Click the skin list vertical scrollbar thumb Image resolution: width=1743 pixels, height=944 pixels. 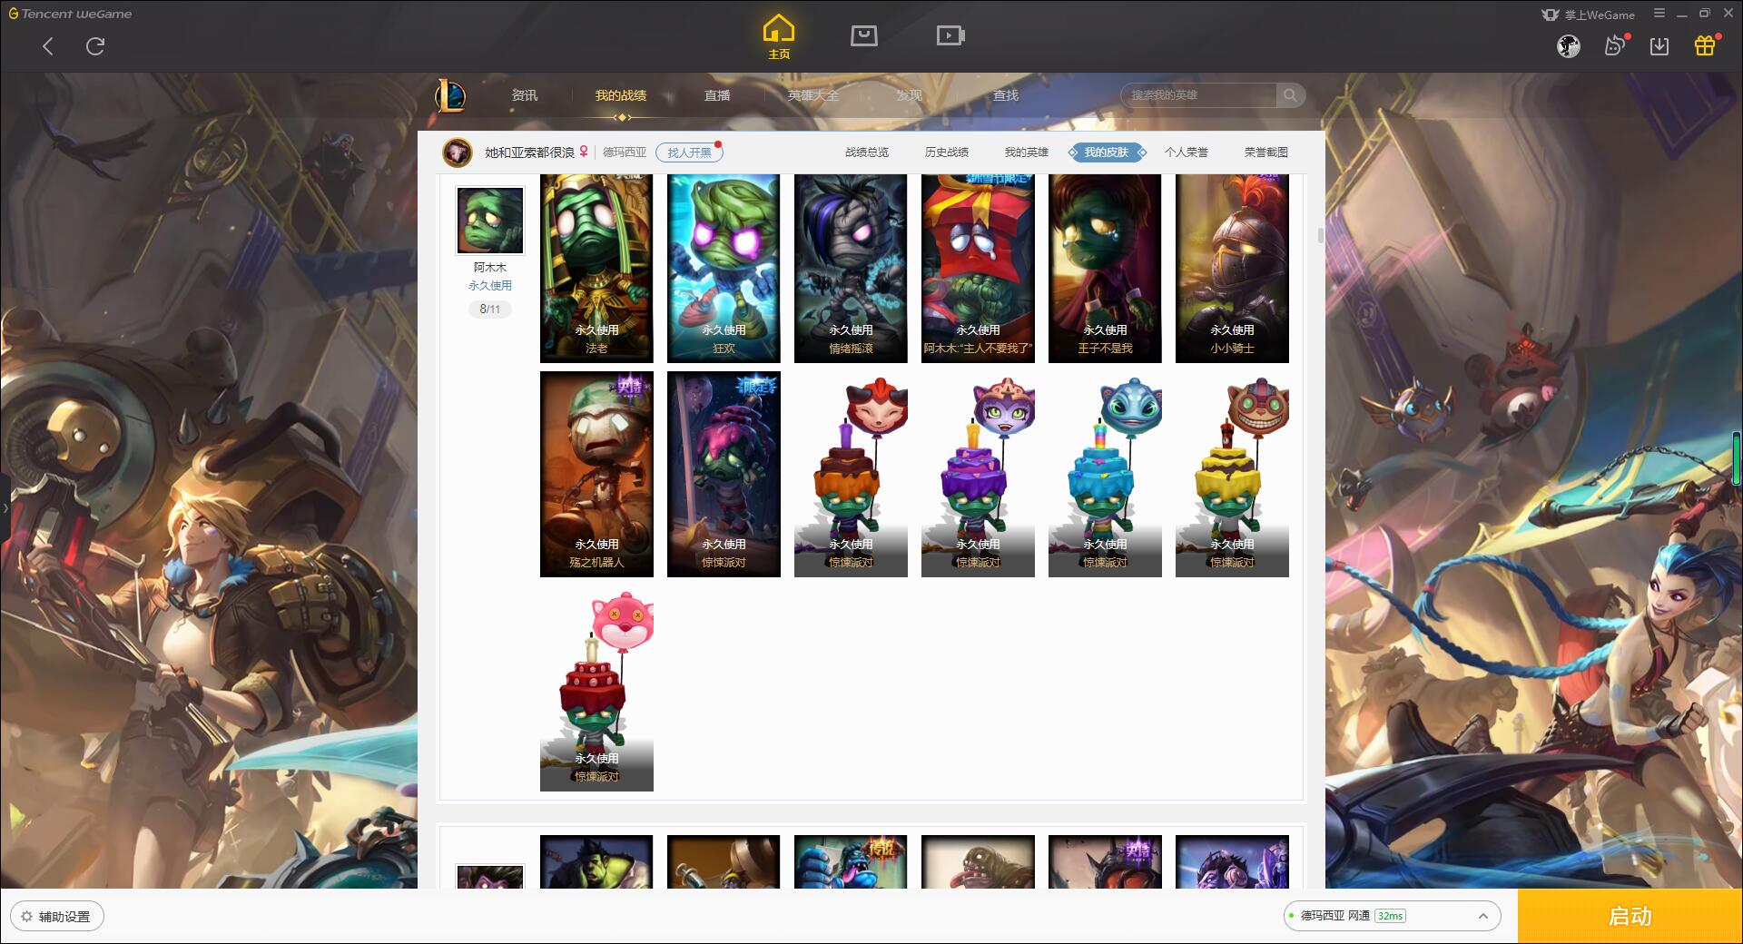[1320, 235]
